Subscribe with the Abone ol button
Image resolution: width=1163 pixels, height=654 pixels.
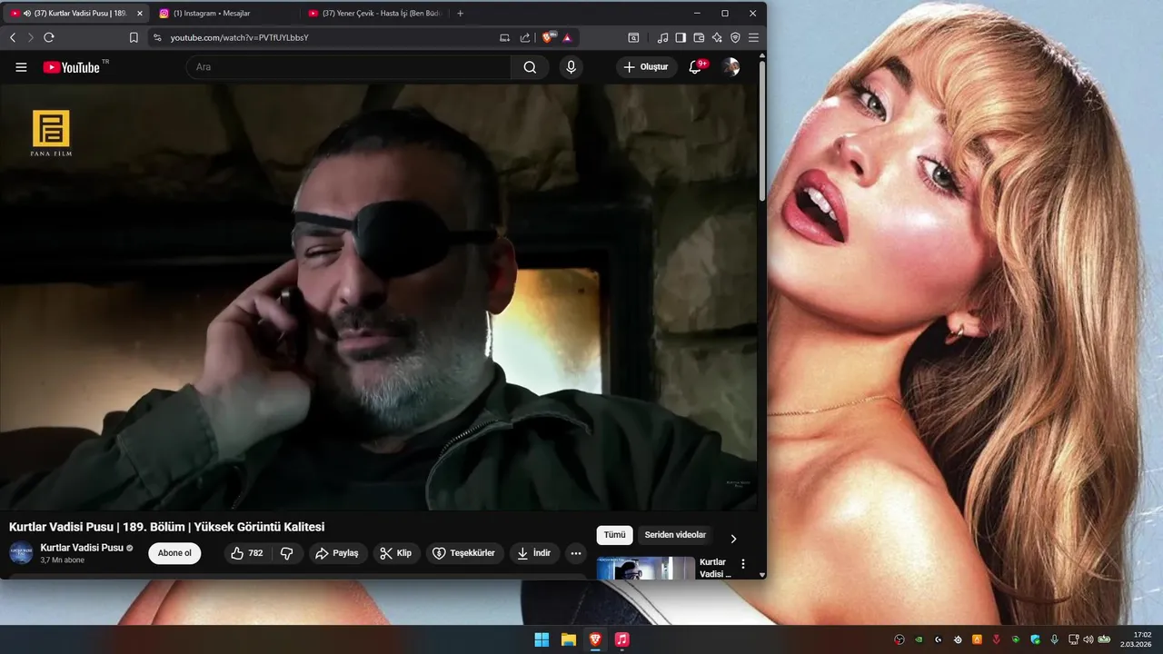[174, 553]
